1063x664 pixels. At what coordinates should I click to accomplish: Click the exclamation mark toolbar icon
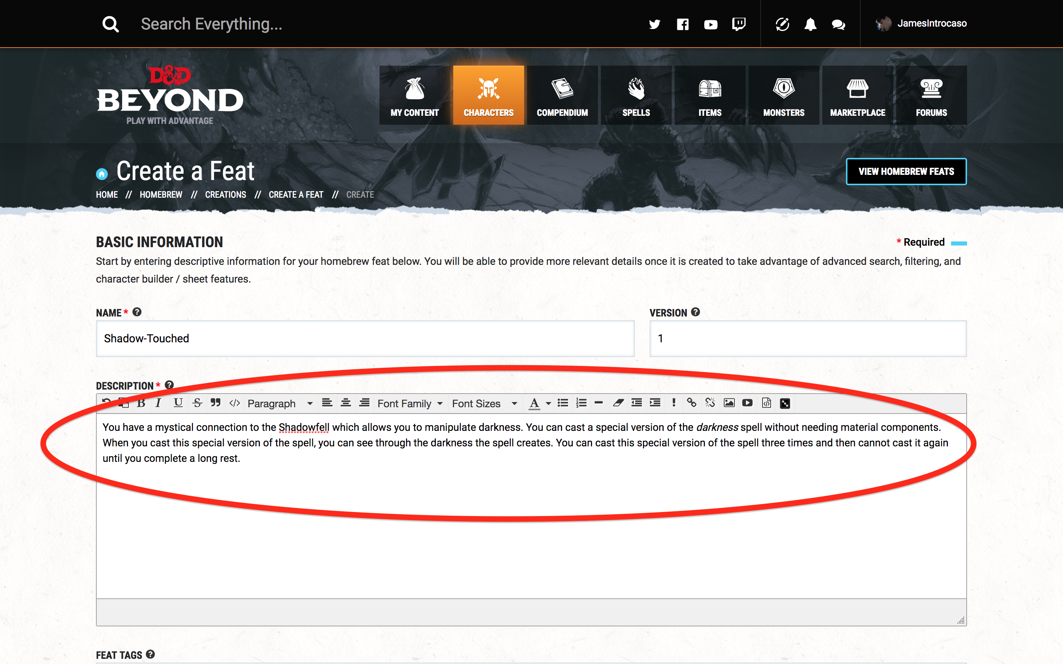point(673,403)
